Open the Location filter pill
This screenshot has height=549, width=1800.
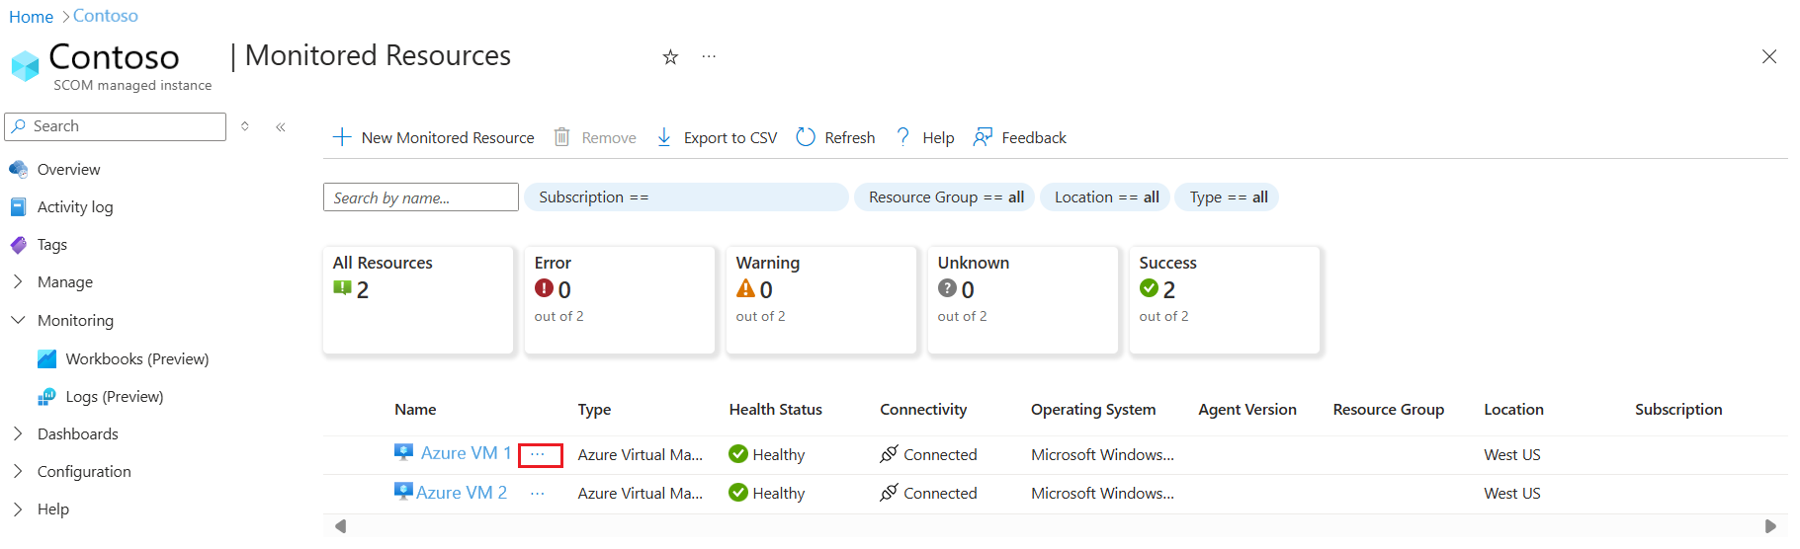(1105, 197)
